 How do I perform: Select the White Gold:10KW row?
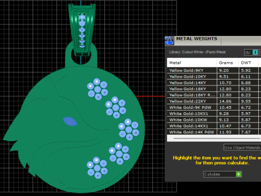coord(214,120)
